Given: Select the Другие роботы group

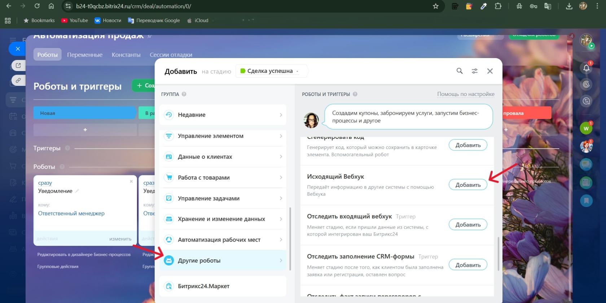Looking at the screenshot, I should tap(223, 260).
